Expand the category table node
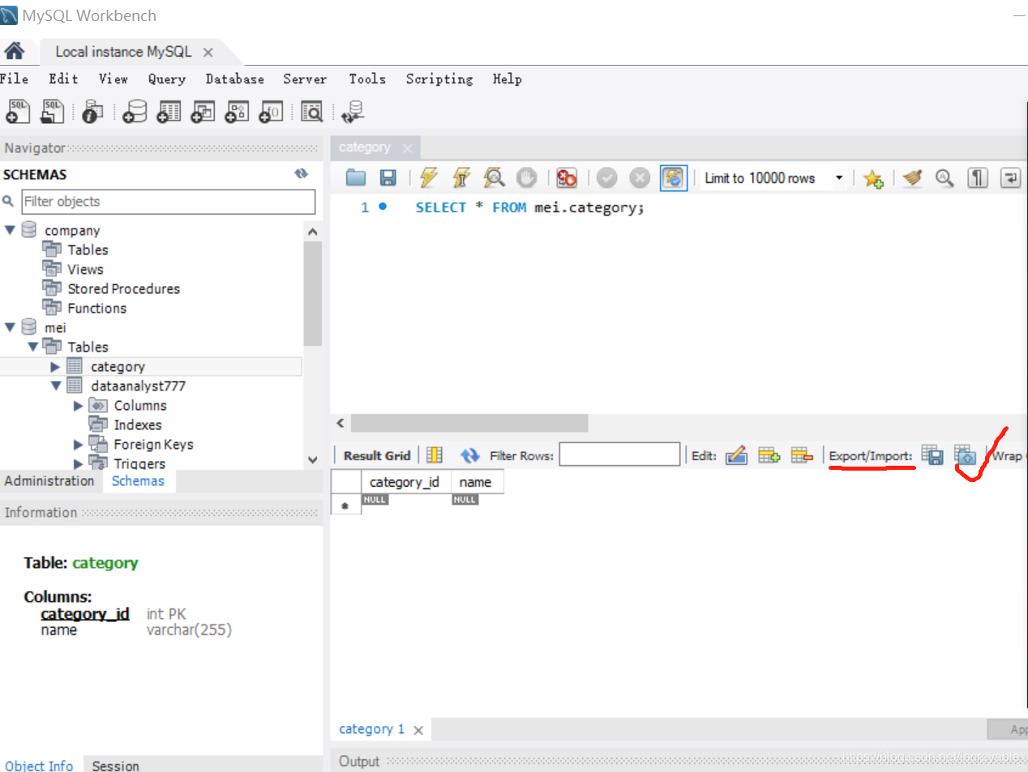 pyautogui.click(x=55, y=367)
